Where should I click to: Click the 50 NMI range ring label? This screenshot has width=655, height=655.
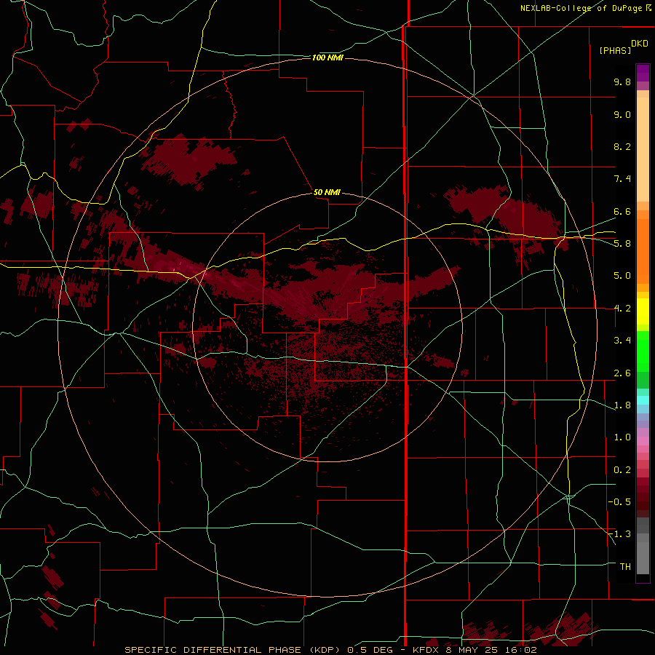pyautogui.click(x=327, y=192)
